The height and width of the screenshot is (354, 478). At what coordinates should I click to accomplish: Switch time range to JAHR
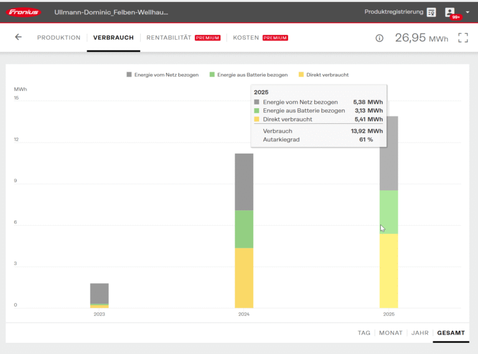420,333
